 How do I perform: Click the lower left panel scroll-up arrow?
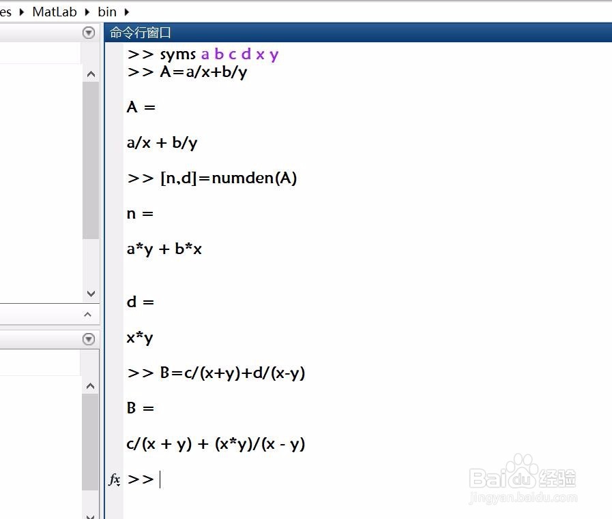(90, 386)
